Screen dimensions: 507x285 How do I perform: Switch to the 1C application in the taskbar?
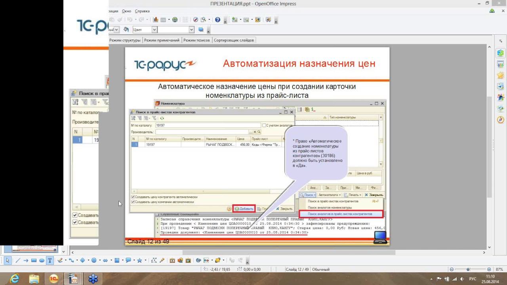tap(54, 279)
